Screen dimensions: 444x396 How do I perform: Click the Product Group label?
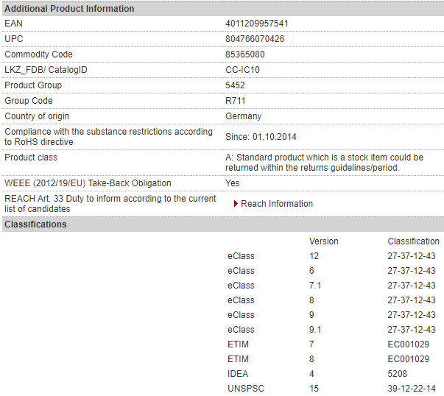(33, 85)
